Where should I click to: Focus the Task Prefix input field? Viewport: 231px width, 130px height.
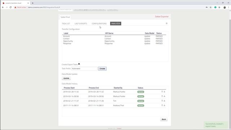(84, 69)
